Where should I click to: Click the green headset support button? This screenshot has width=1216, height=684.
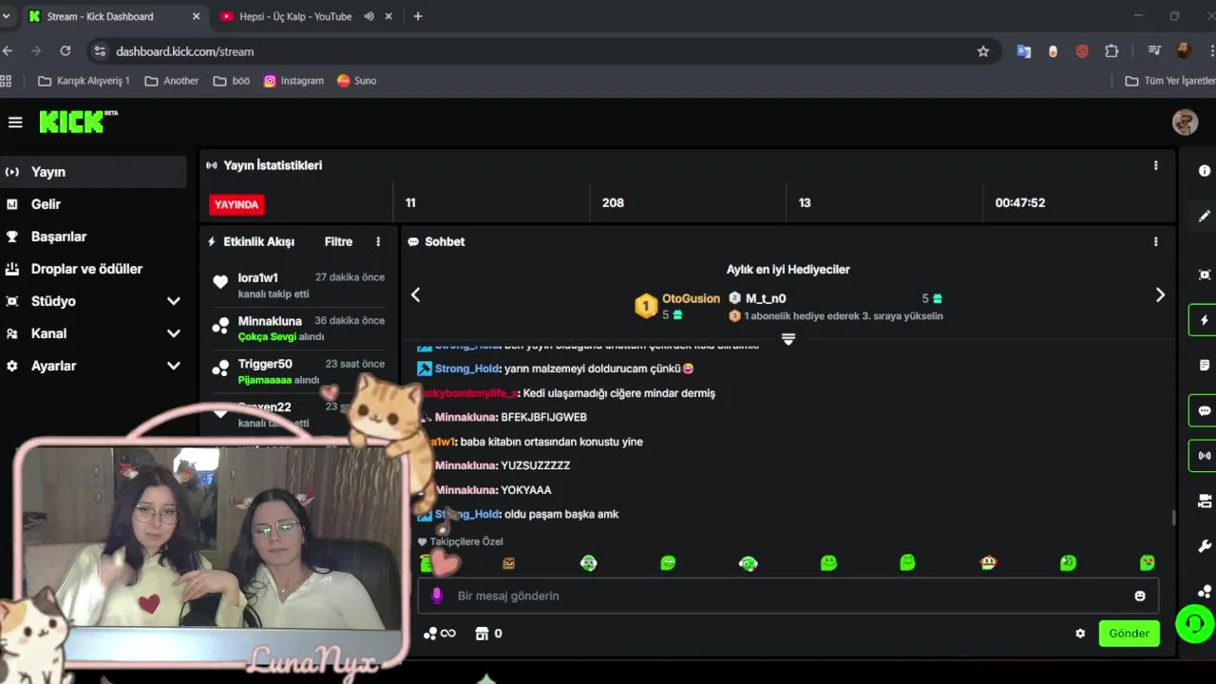1194,624
